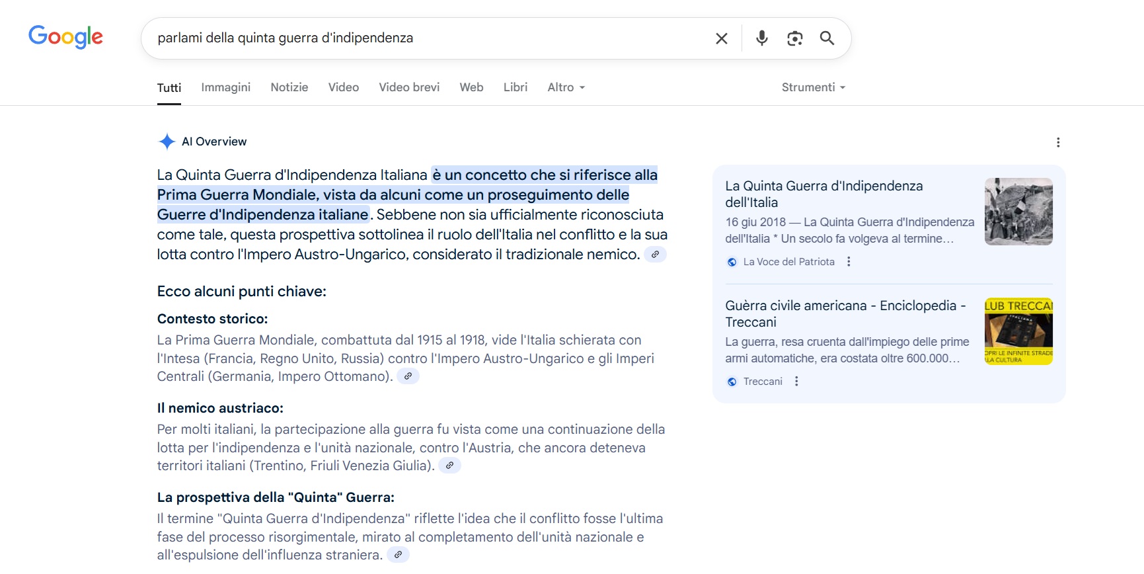Open the La Voce del Patriota thumbnail image
Screen dimensions: 1144x574
pos(1018,212)
